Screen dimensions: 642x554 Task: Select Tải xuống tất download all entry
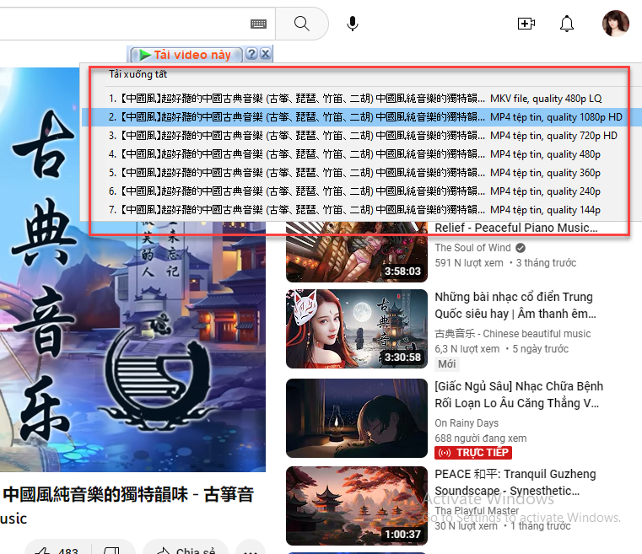pos(132,74)
